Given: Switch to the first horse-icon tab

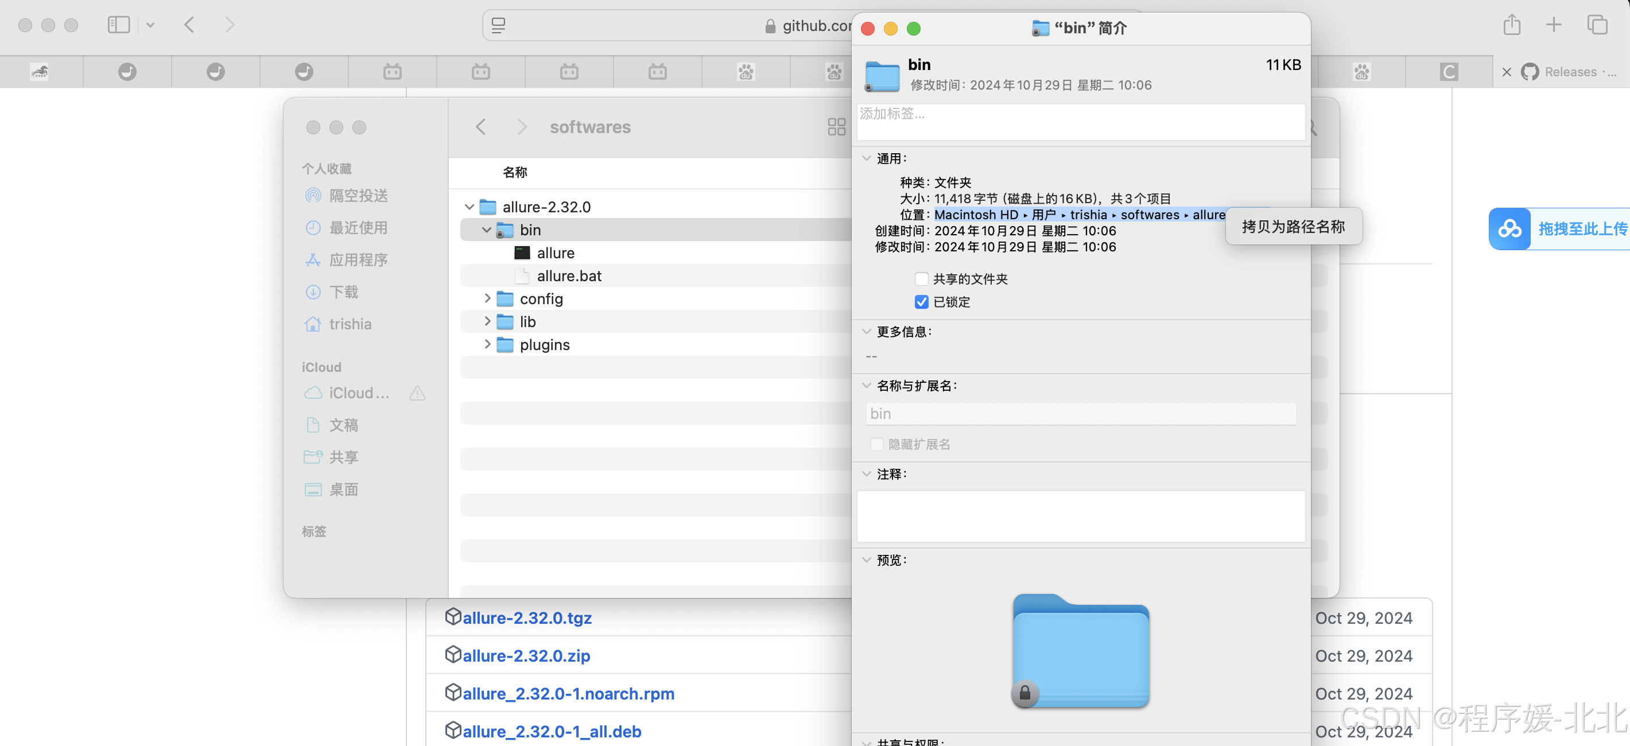Looking at the screenshot, I should tap(39, 72).
